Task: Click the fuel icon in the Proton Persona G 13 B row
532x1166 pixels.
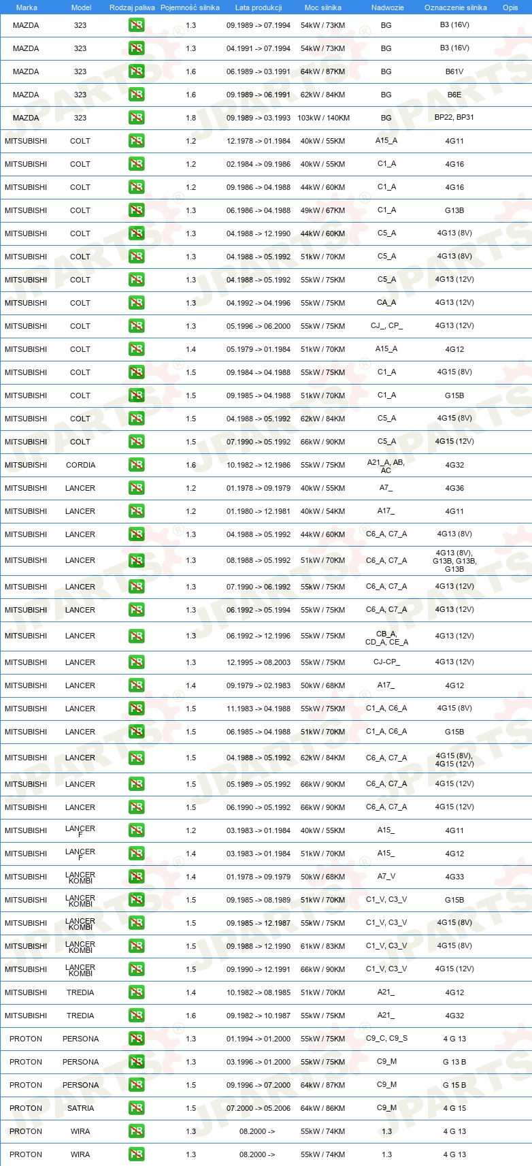Action: pos(137,1062)
